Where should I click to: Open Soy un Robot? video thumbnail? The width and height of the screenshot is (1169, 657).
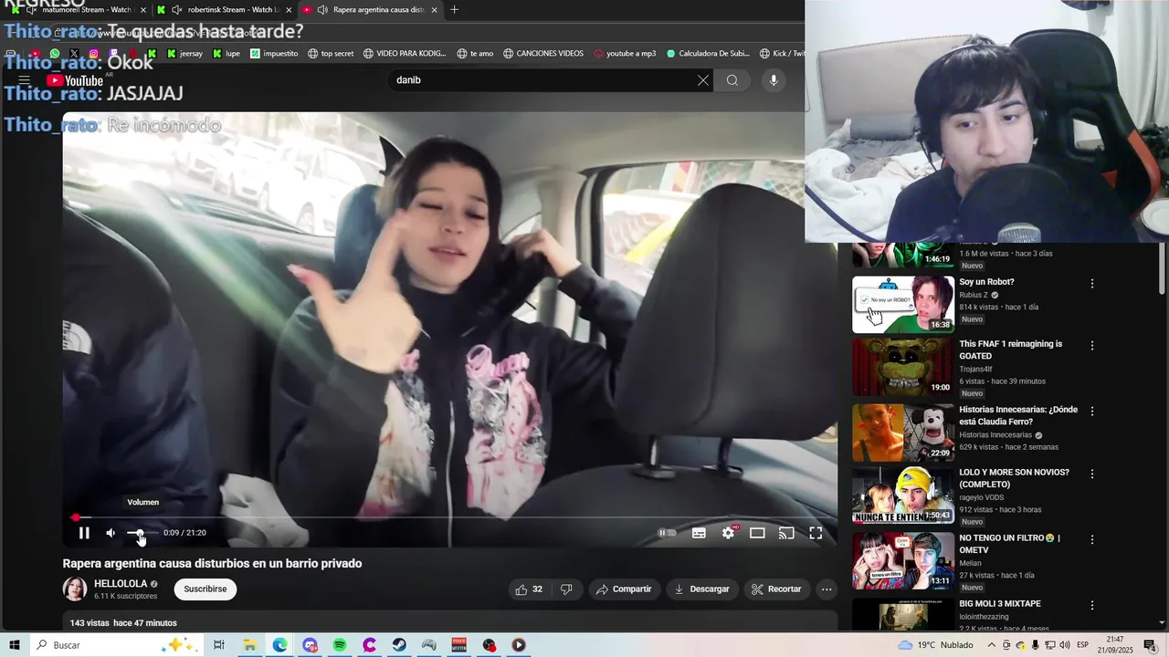[x=903, y=305]
